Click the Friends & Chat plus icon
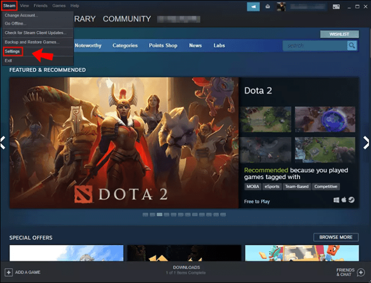This screenshot has height=283, width=371. point(361,272)
